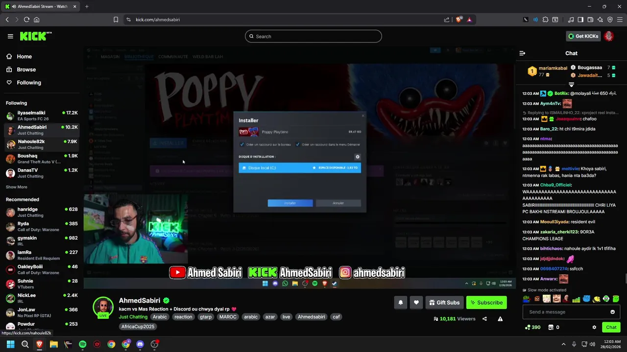The width and height of the screenshot is (627, 352).
Task: Open browser extensions puzzle icon
Action: coord(545,20)
